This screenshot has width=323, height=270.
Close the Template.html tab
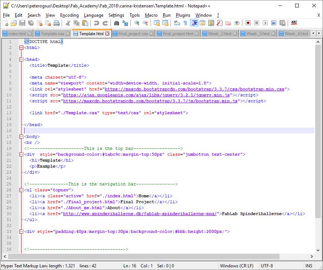pos(107,34)
